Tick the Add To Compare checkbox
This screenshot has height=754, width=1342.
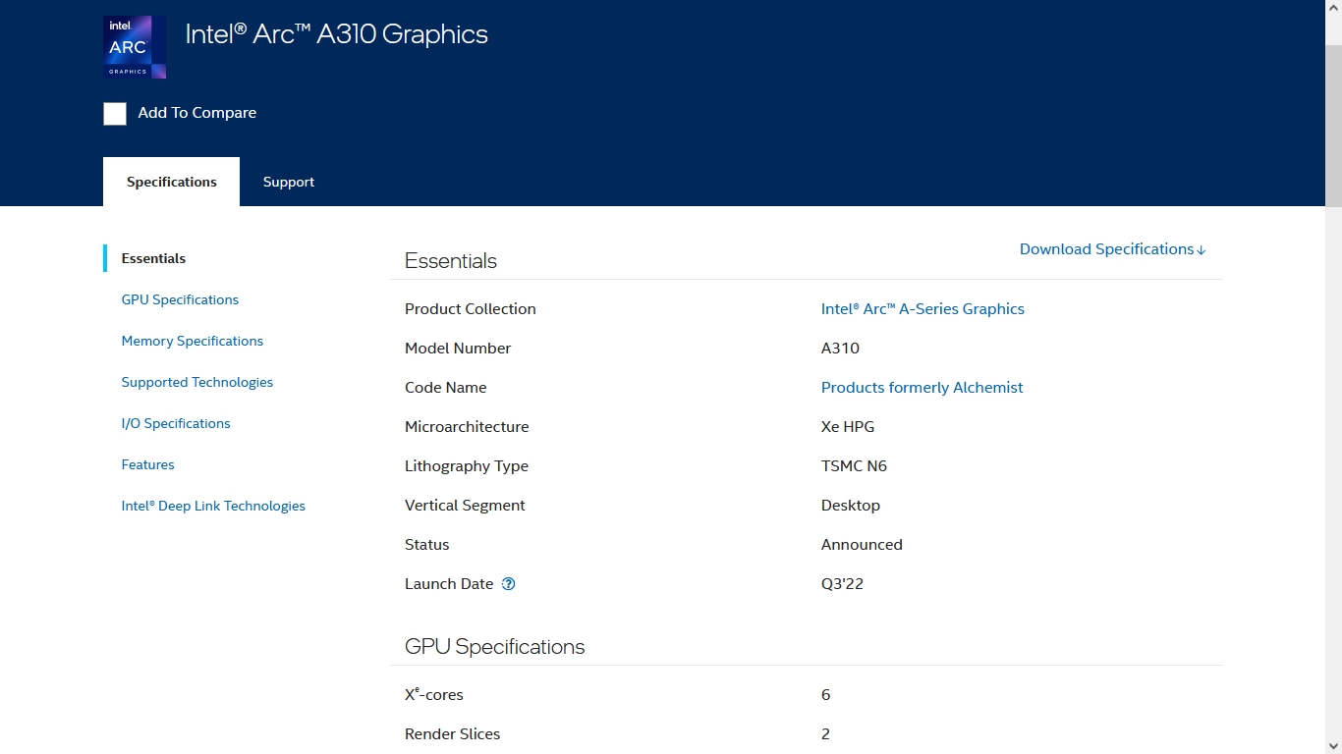(x=115, y=114)
